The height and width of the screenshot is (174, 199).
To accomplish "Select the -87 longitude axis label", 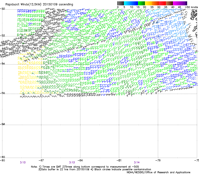I will coord(41,160).
